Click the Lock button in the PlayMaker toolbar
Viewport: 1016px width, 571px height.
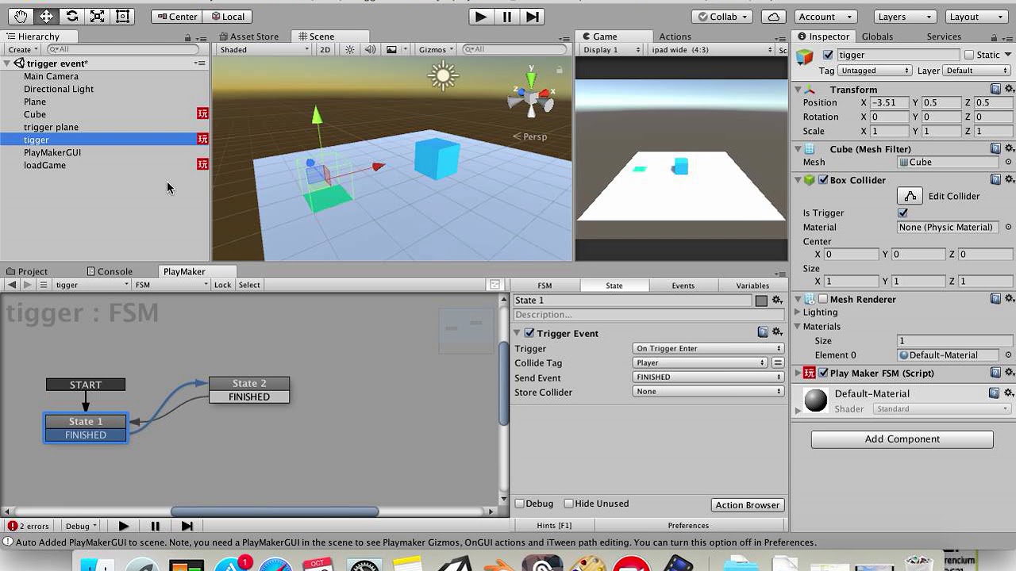[x=223, y=285]
